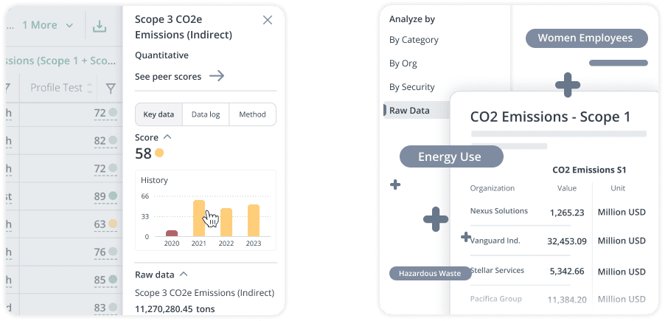Click the 2021 bar in History chart
The width and height of the screenshot is (668, 321).
point(198,218)
